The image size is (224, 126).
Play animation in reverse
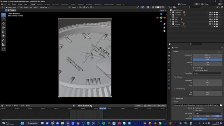[x=84, y=106]
